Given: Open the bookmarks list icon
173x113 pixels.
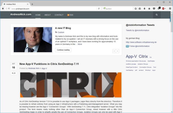Looking at the screenshot, I should (x=140, y=9).
